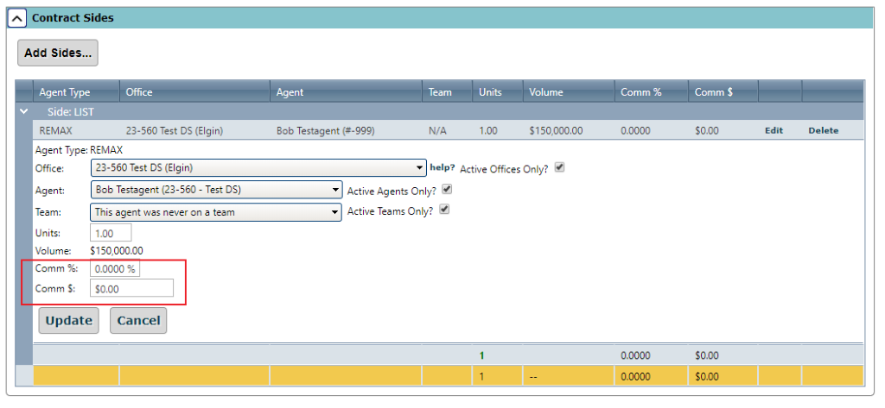Click the help link beside Office
This screenshot has height=408, width=885.
click(x=442, y=167)
